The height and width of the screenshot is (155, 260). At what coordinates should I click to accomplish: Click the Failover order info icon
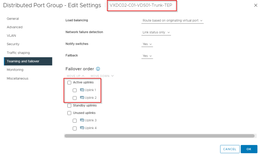tap(98, 69)
